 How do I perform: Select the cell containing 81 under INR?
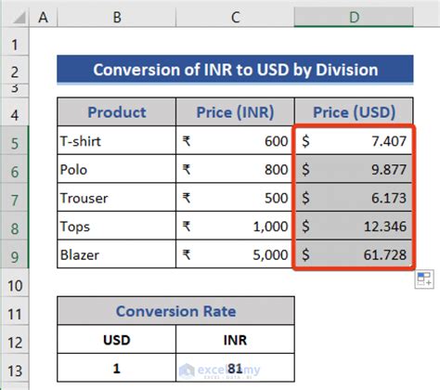pyautogui.click(x=235, y=368)
